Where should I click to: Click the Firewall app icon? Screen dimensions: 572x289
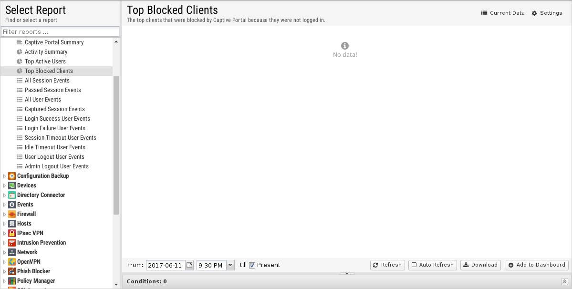(x=11, y=214)
